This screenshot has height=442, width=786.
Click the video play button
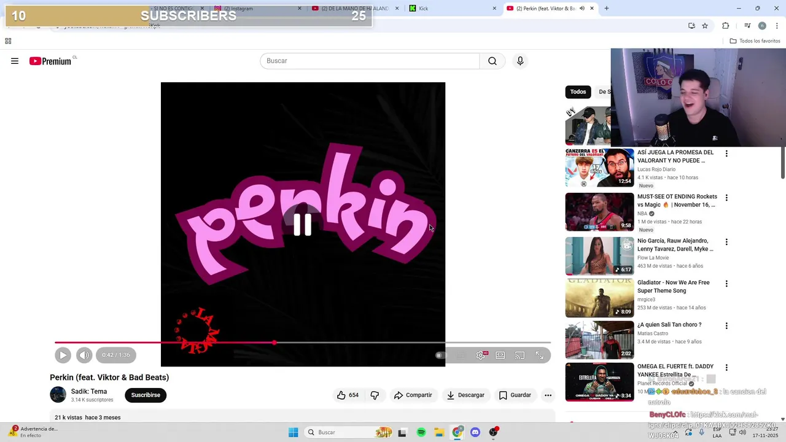click(x=63, y=355)
